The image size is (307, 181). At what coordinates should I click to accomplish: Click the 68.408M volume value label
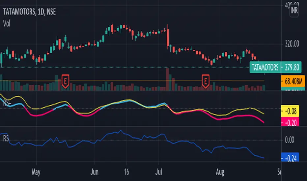[x=293, y=81]
